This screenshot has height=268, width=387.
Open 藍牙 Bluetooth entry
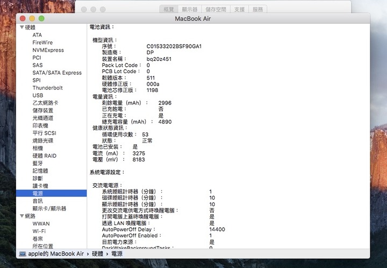[x=38, y=163]
